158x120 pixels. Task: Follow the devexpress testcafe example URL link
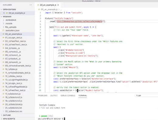[x=79, y=21]
